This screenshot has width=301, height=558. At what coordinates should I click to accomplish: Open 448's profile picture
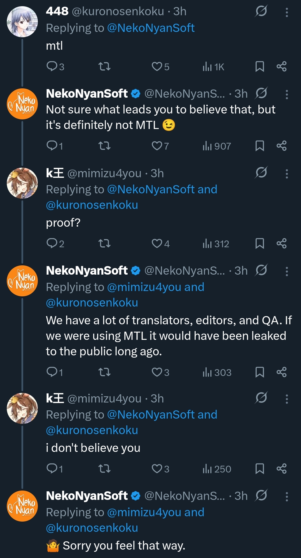[22, 22]
